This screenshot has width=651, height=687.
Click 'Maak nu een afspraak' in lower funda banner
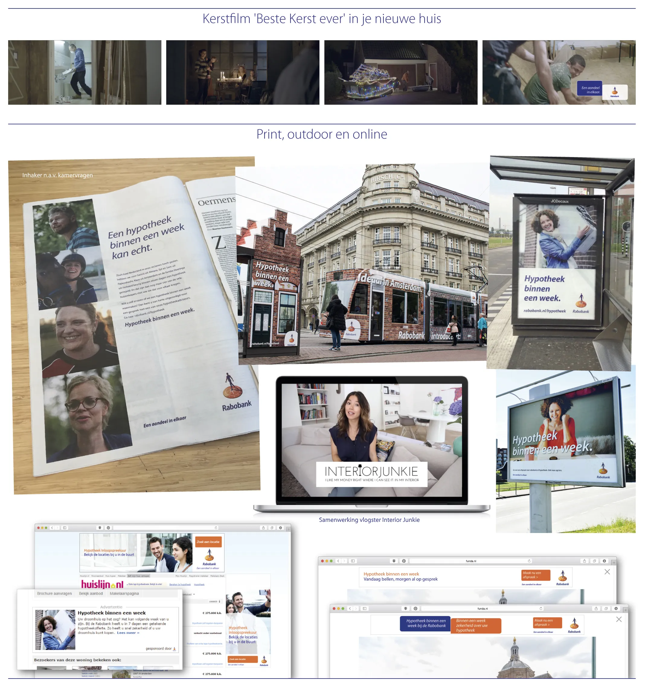pos(547,623)
